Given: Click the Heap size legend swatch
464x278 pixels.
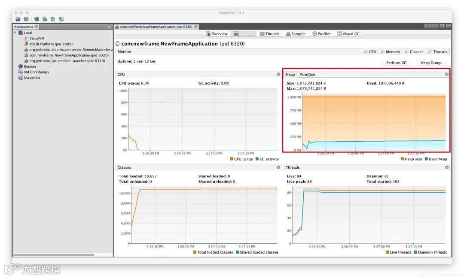Looking at the screenshot, I should pos(403,159).
